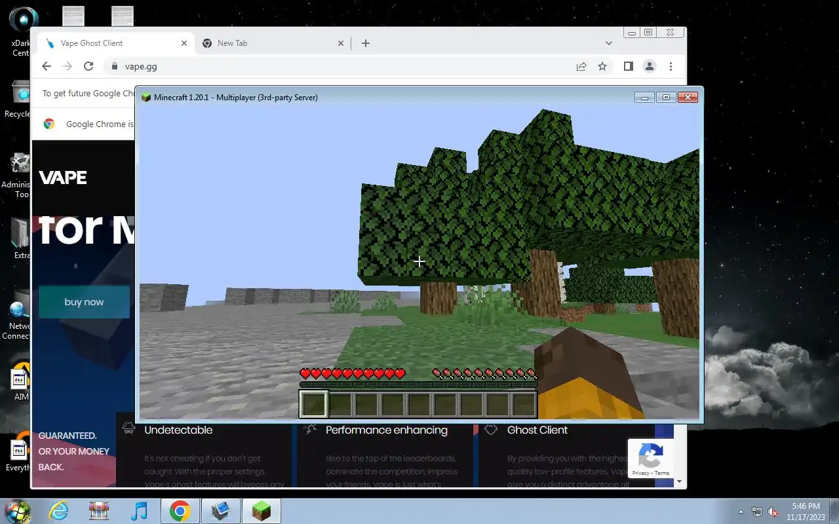
Task: Click Minecraft grass block taskbar icon
Action: point(262,511)
